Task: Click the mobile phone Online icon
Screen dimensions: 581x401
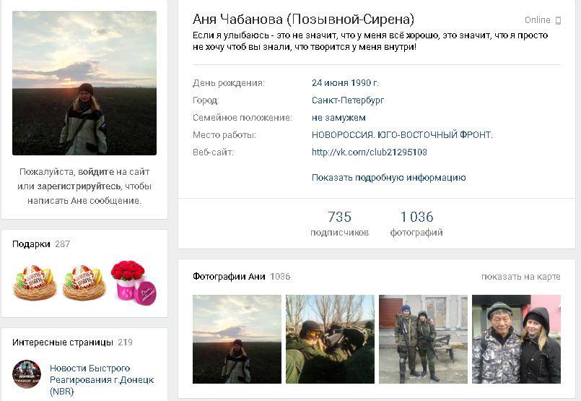Action: 558,21
